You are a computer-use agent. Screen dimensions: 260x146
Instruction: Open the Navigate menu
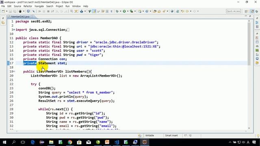coord(39,6)
